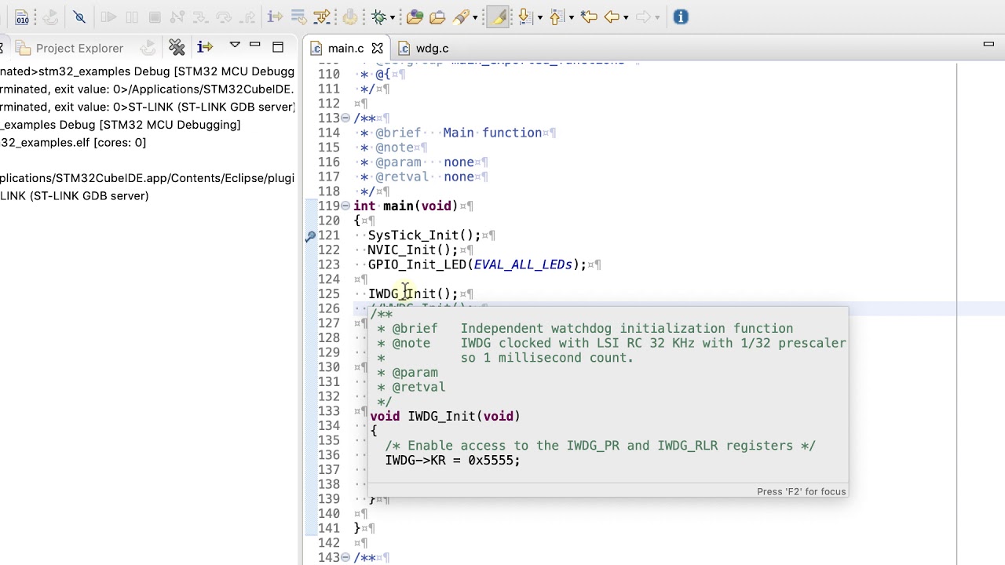
Task: Toggle instruction stepping in Debug view
Action: (x=205, y=48)
